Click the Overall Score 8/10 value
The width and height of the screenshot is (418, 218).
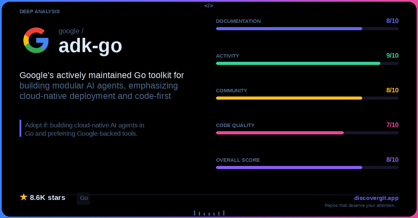[392, 160]
